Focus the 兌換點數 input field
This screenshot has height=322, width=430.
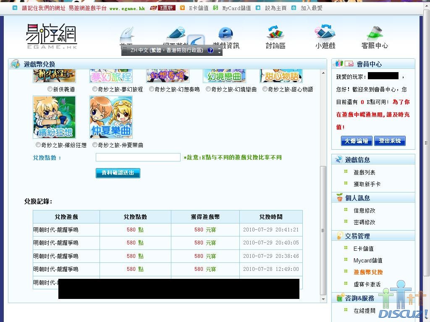(138, 157)
